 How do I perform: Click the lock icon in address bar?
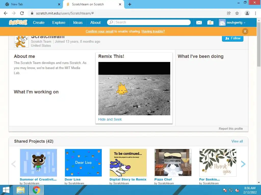[32, 13]
